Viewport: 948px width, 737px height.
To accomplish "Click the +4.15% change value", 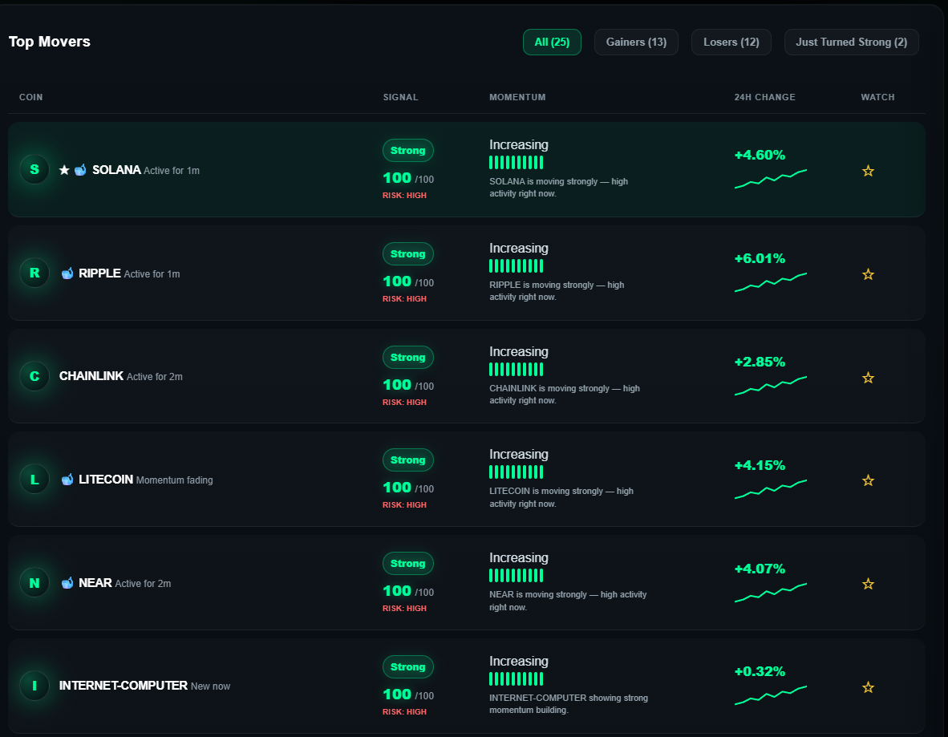I will 760,465.
